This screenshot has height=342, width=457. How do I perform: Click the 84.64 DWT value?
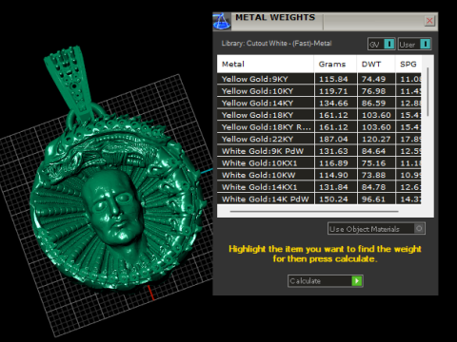[373, 151]
